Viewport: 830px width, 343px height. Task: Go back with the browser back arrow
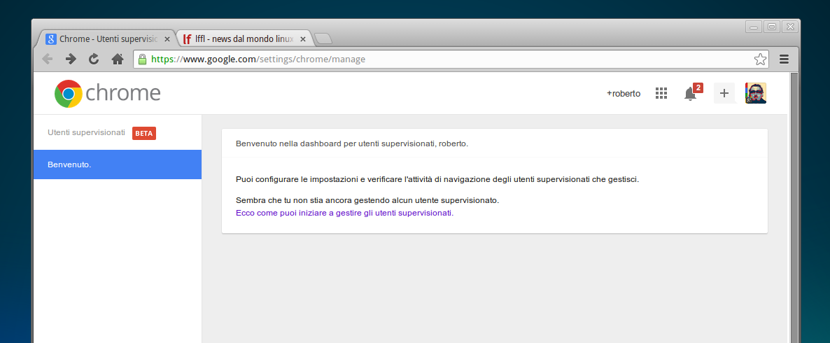tap(47, 59)
